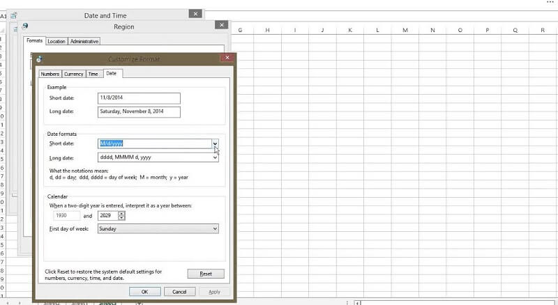Screen dimensions: 558x305
Task: Expand the Long date format dropdown
Action: tap(215, 157)
